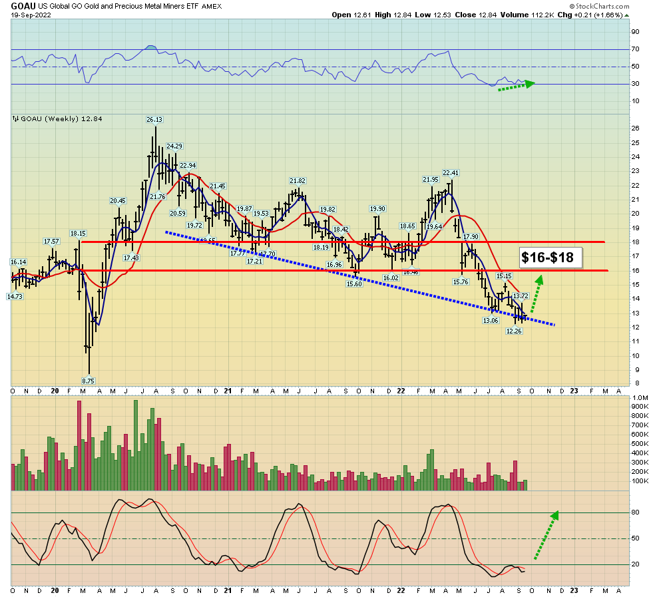659x597 pixels.
Task: Click the 100K mark on volume axis
Action: point(640,481)
